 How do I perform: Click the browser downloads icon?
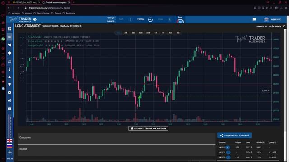[x=281, y=8]
